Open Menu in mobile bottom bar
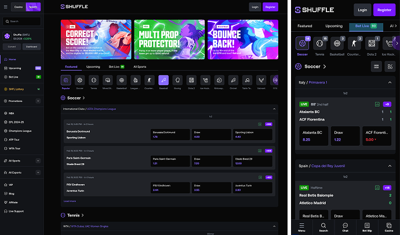This screenshot has height=235, width=400. 302,227
